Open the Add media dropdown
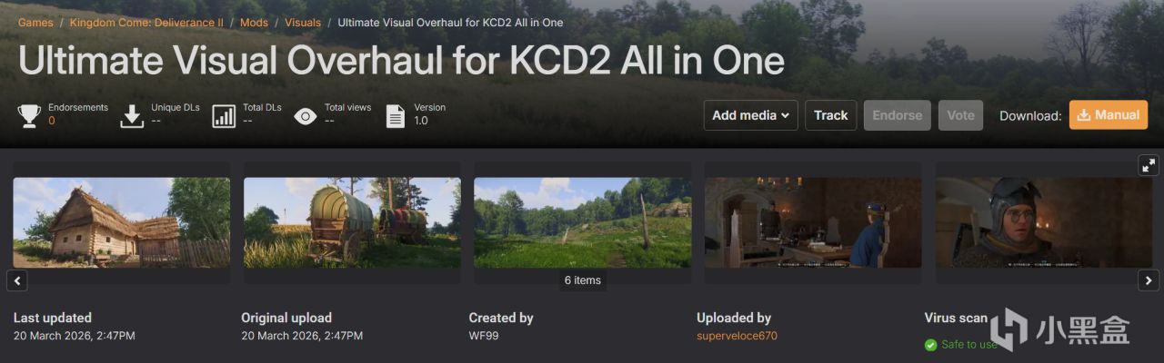Viewport: 1164px width, 363px height. point(751,115)
